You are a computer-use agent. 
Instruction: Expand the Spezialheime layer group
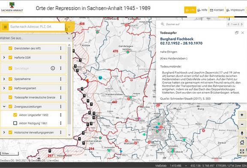click(x=4, y=79)
